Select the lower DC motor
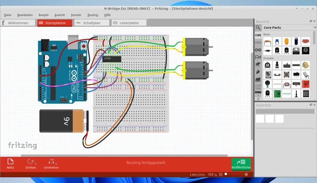This screenshot has width=317, height=183. (x=197, y=70)
